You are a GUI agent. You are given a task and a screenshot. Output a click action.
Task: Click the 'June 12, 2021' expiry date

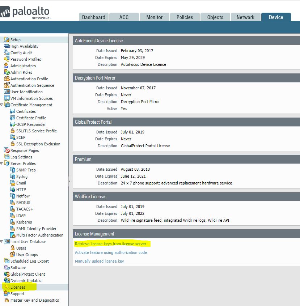(x=133, y=176)
